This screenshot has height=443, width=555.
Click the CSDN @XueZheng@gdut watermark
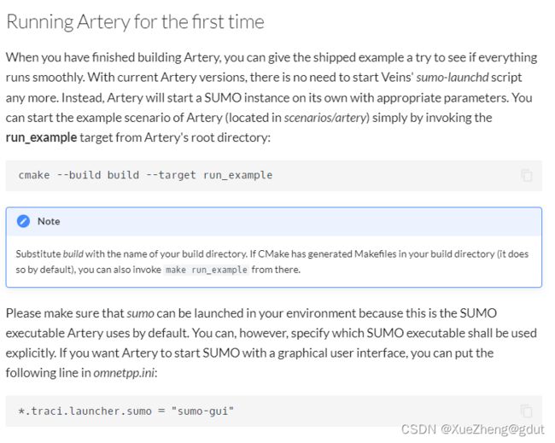(x=472, y=429)
